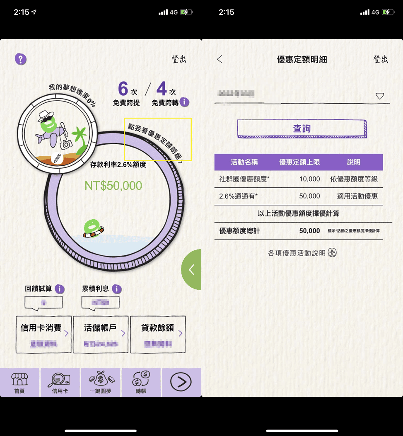
Task: Tap the 2.6%通通有* row name
Action: point(238,196)
